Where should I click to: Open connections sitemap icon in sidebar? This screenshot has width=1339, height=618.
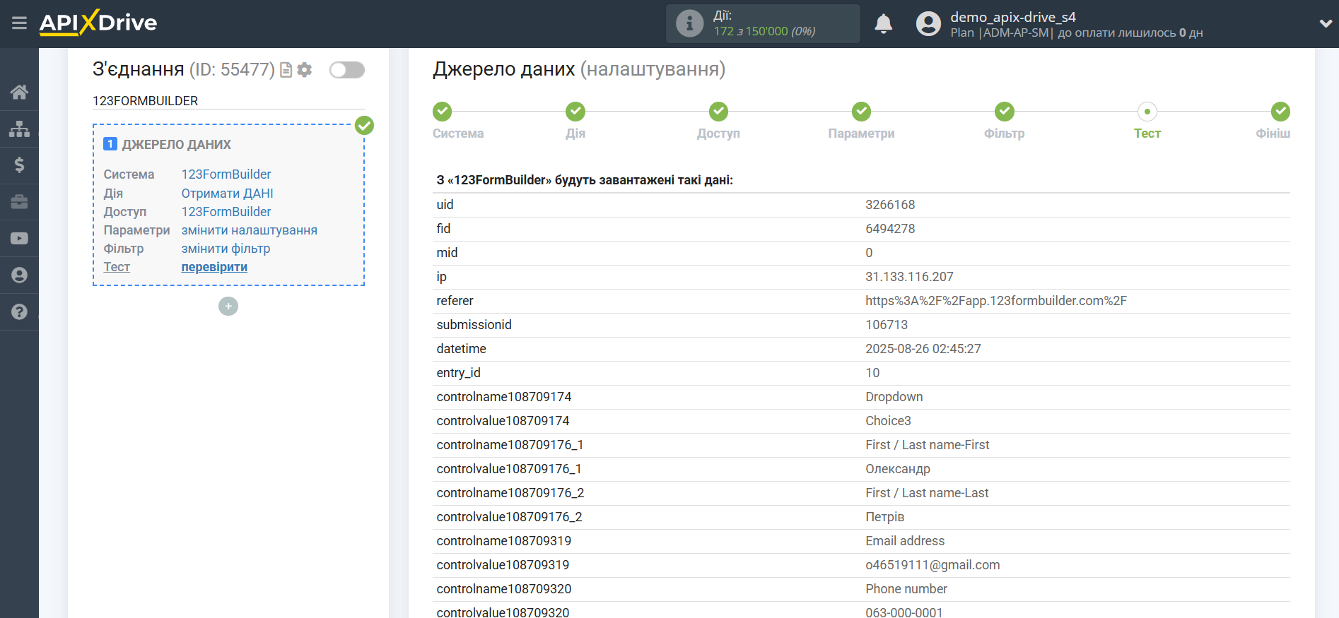coord(19,129)
